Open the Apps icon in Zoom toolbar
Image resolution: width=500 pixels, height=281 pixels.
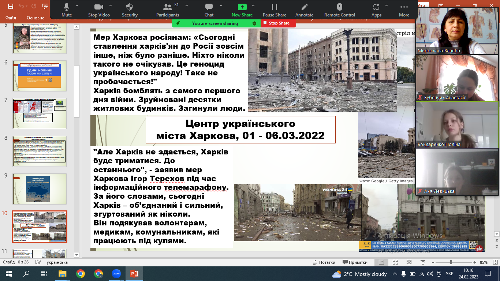click(x=376, y=7)
